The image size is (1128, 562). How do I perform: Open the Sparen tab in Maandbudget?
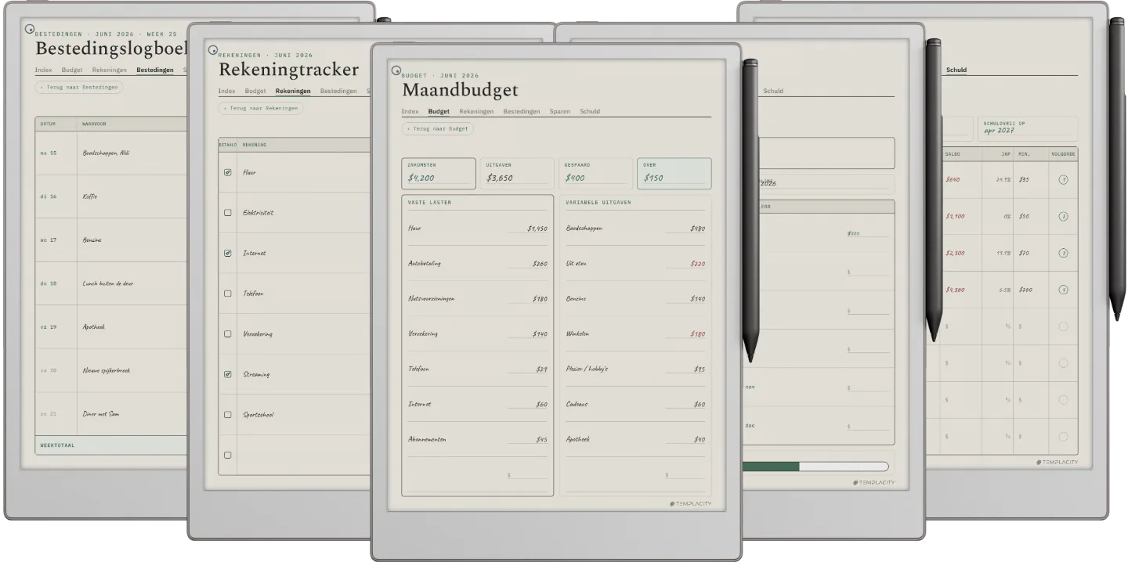click(559, 111)
